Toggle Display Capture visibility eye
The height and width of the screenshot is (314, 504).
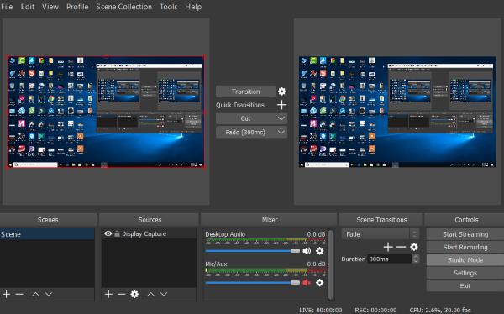(108, 233)
